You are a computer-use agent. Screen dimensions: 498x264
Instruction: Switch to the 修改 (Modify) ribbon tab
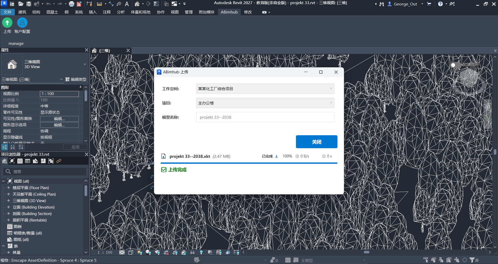pos(248,12)
